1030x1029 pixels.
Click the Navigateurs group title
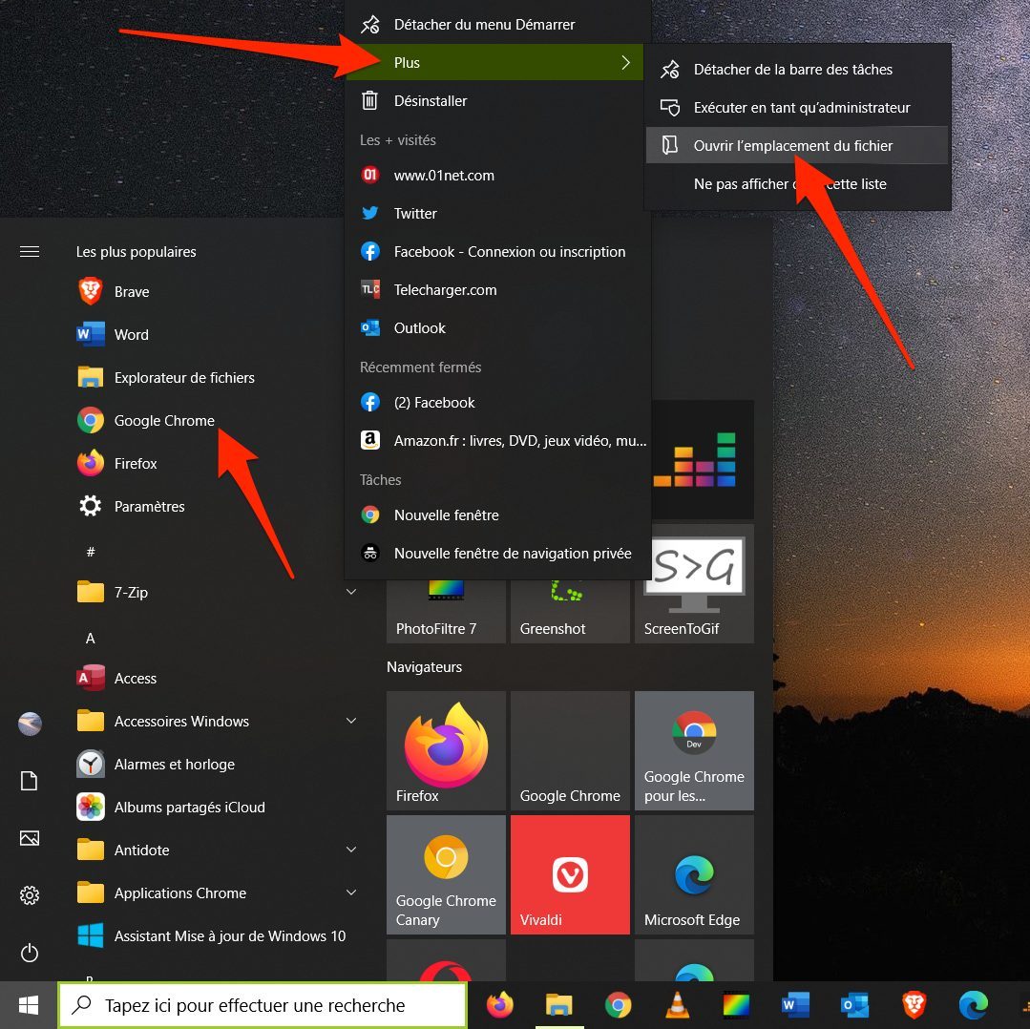(425, 667)
